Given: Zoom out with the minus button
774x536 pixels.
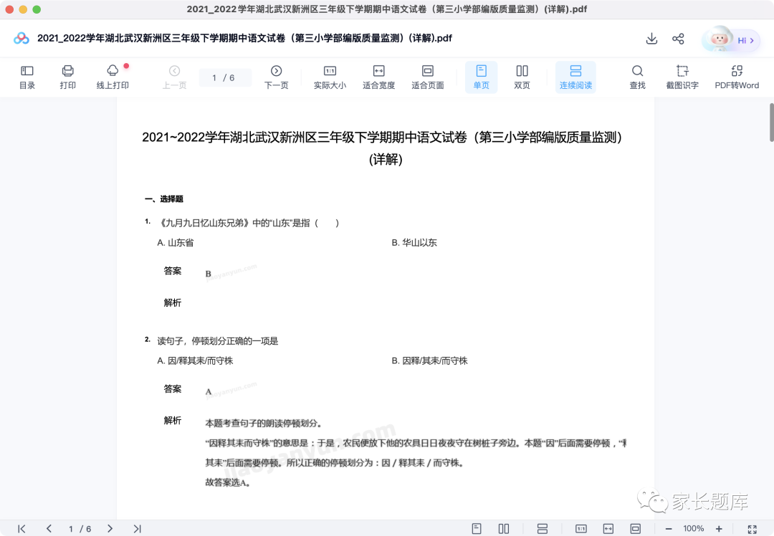Looking at the screenshot, I should (669, 529).
